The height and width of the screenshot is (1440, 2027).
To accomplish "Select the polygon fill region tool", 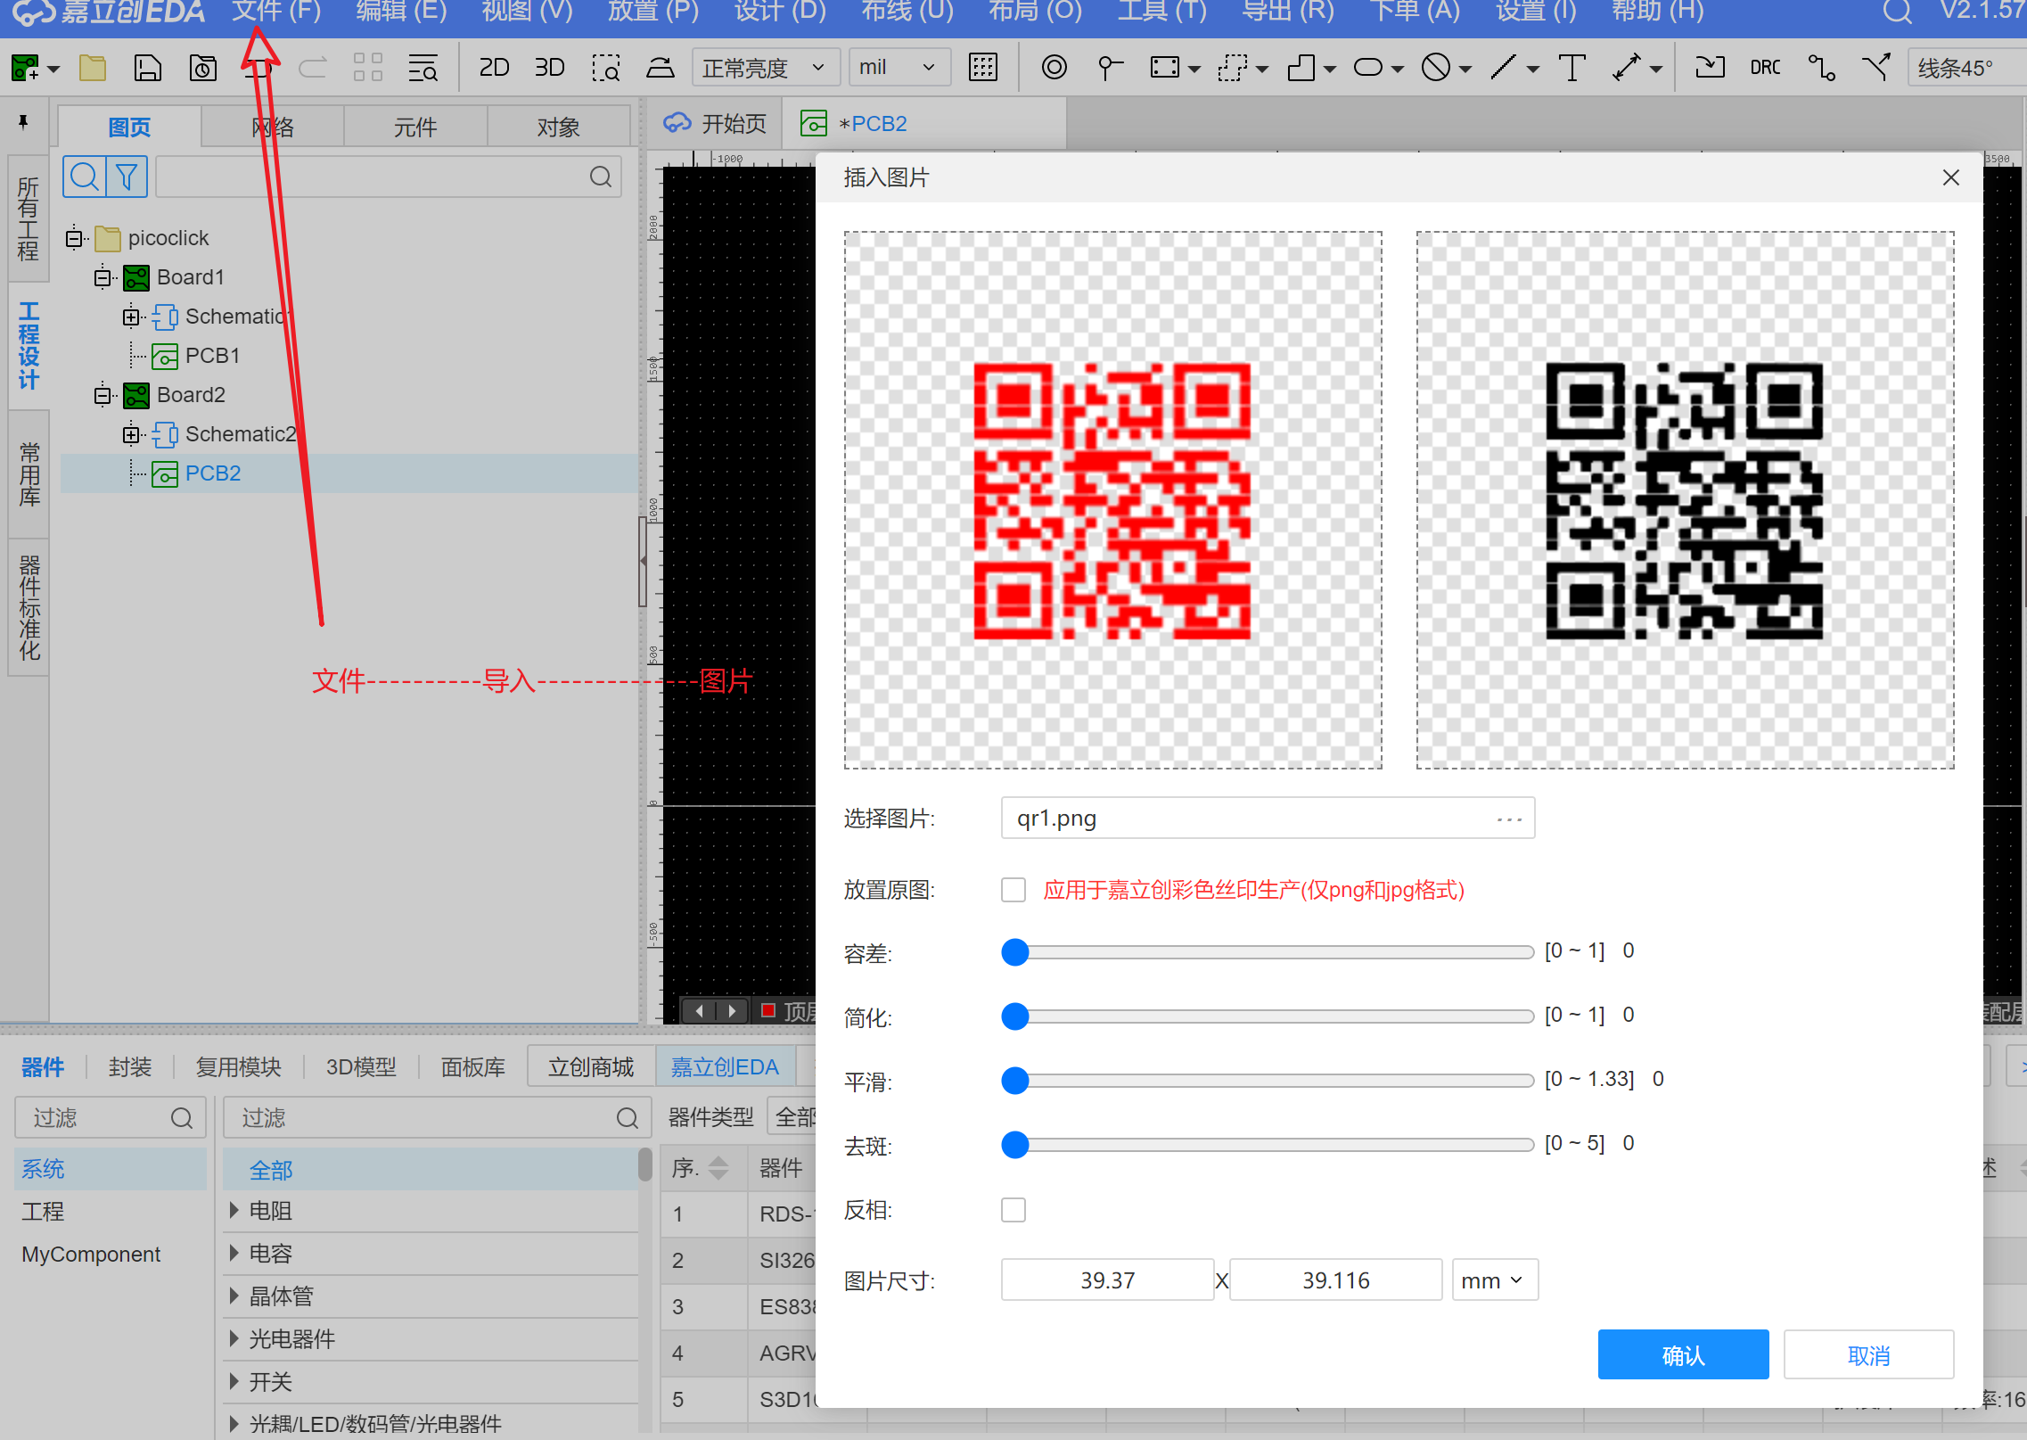I will pyautogui.click(x=1301, y=68).
